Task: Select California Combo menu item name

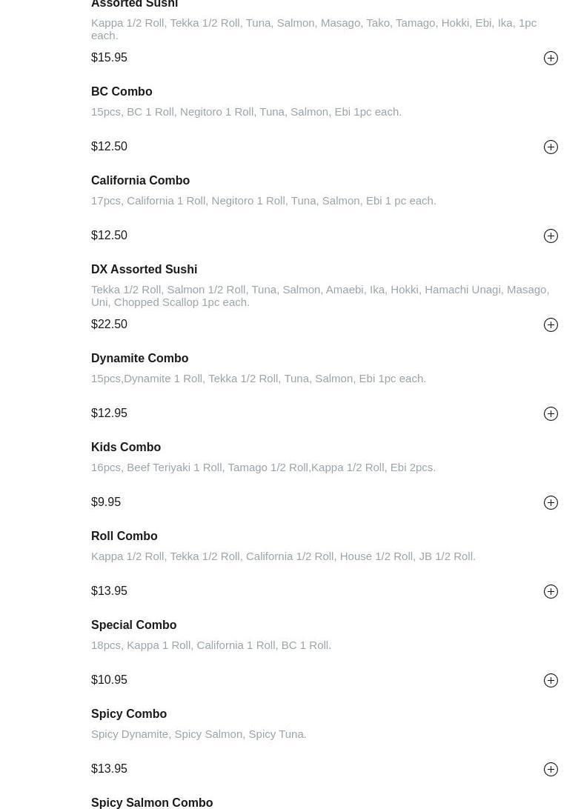Action: (x=140, y=180)
